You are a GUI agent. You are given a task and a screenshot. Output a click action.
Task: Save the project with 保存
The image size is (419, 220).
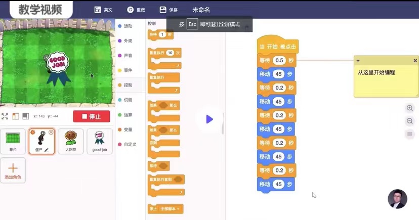(169, 10)
